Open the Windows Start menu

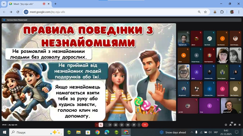click(5, 132)
